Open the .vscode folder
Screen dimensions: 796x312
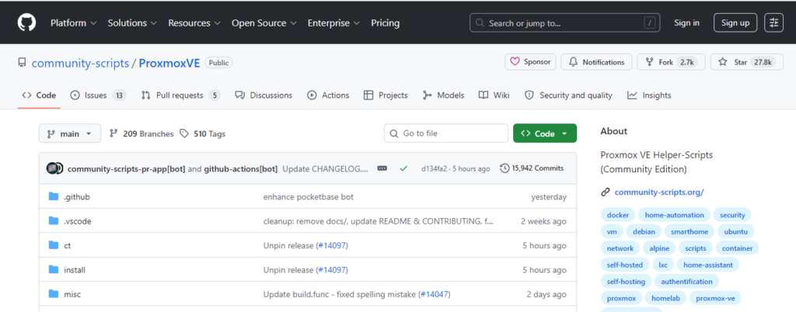click(x=78, y=221)
